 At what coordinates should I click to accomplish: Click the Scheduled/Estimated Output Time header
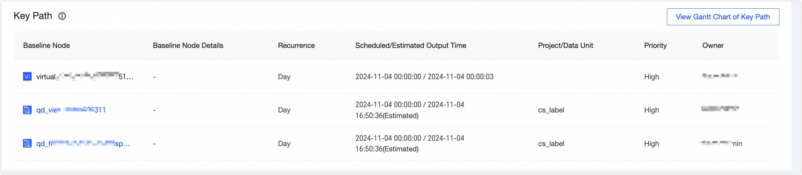pyautogui.click(x=411, y=46)
